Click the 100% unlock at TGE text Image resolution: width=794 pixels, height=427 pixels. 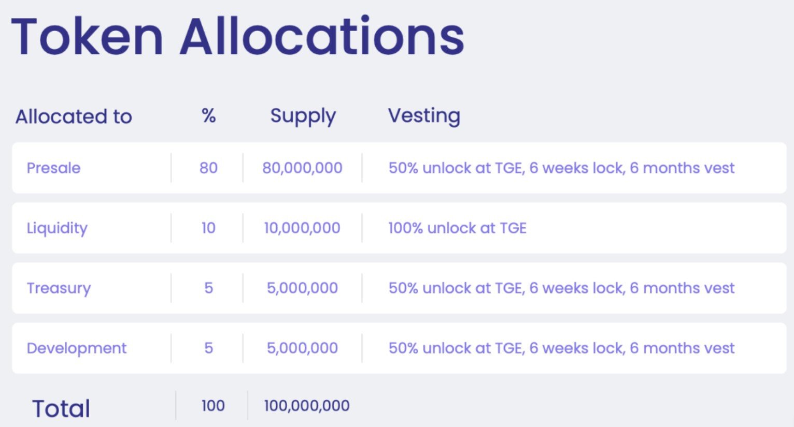457,228
